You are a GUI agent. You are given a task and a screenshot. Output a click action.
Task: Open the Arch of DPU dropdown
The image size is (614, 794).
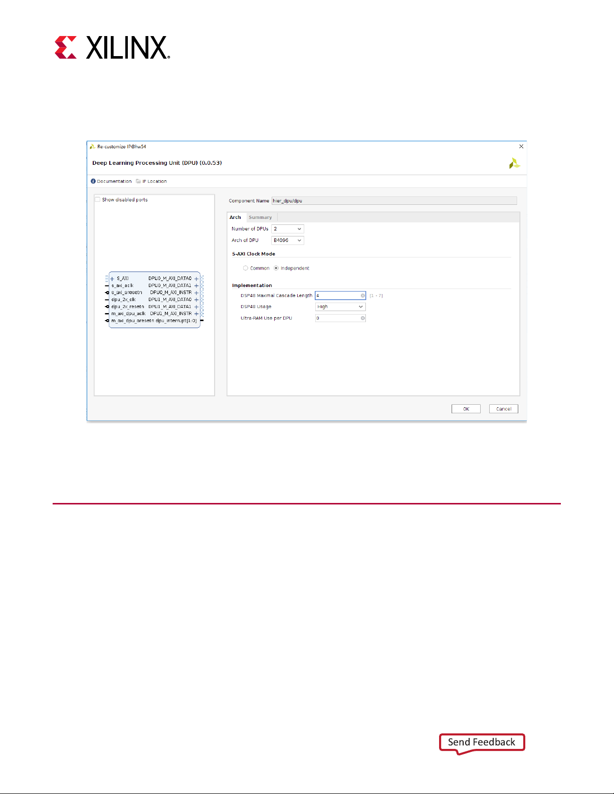click(x=288, y=240)
